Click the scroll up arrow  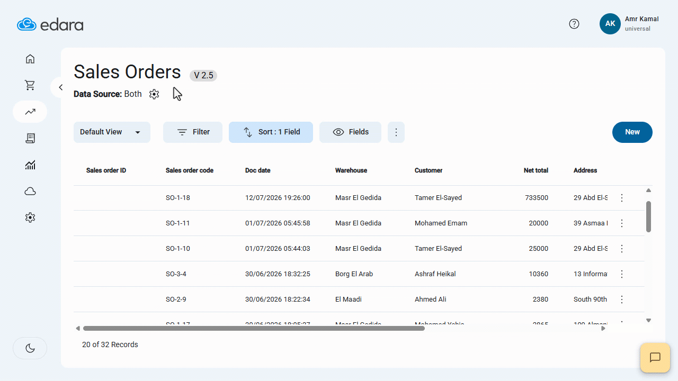(648, 190)
